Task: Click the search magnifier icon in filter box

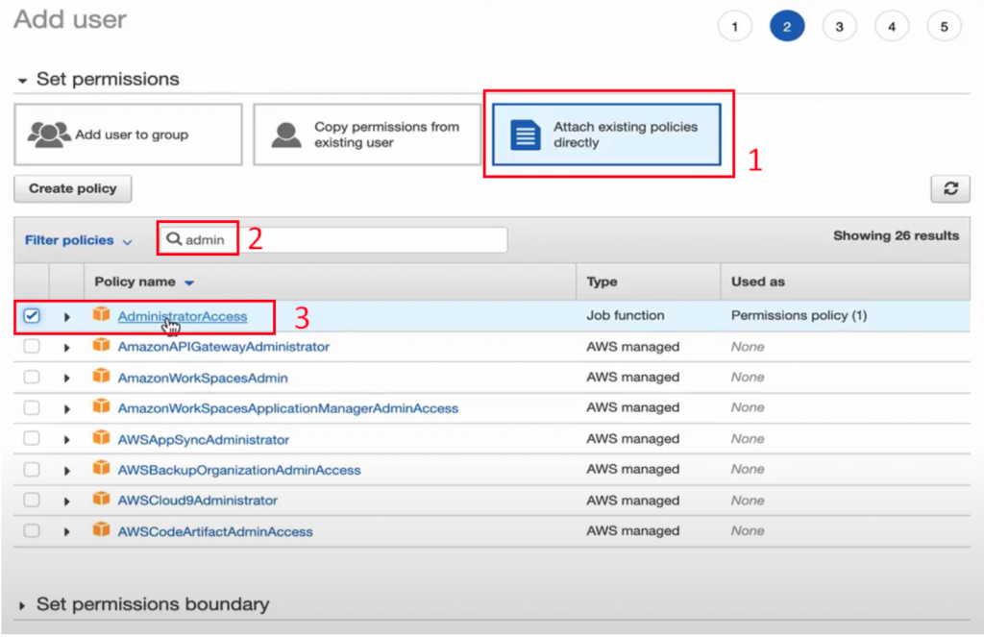Action: point(174,239)
